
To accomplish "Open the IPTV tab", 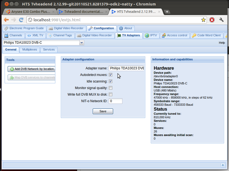I will coord(151,36).
